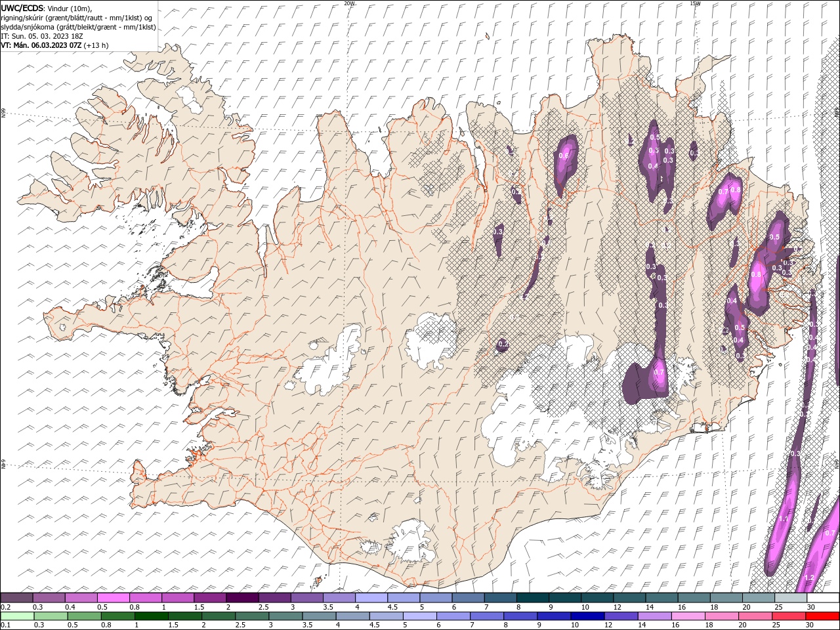Click the 0.6 snowfall value on map
This screenshot has height=630, width=840.
pyautogui.click(x=564, y=156)
